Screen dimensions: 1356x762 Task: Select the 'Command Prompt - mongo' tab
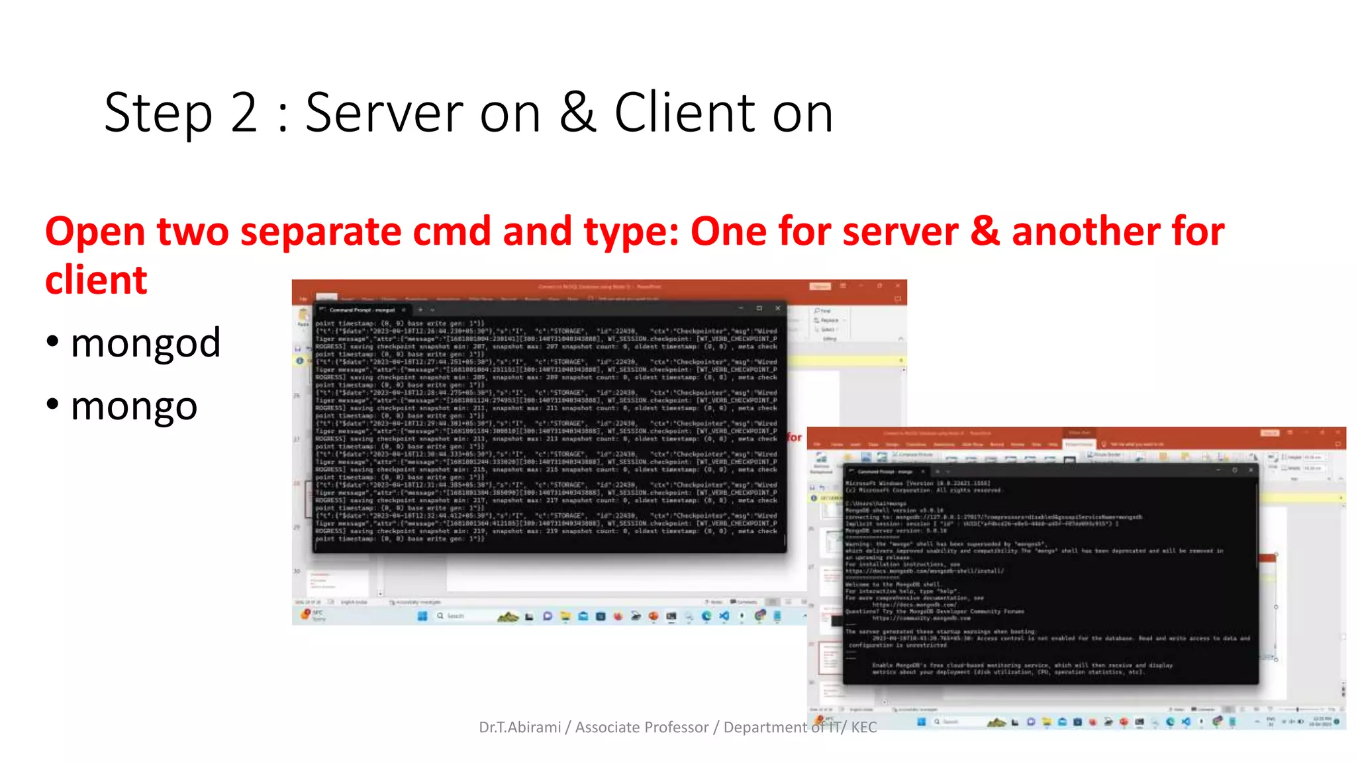pos(885,472)
